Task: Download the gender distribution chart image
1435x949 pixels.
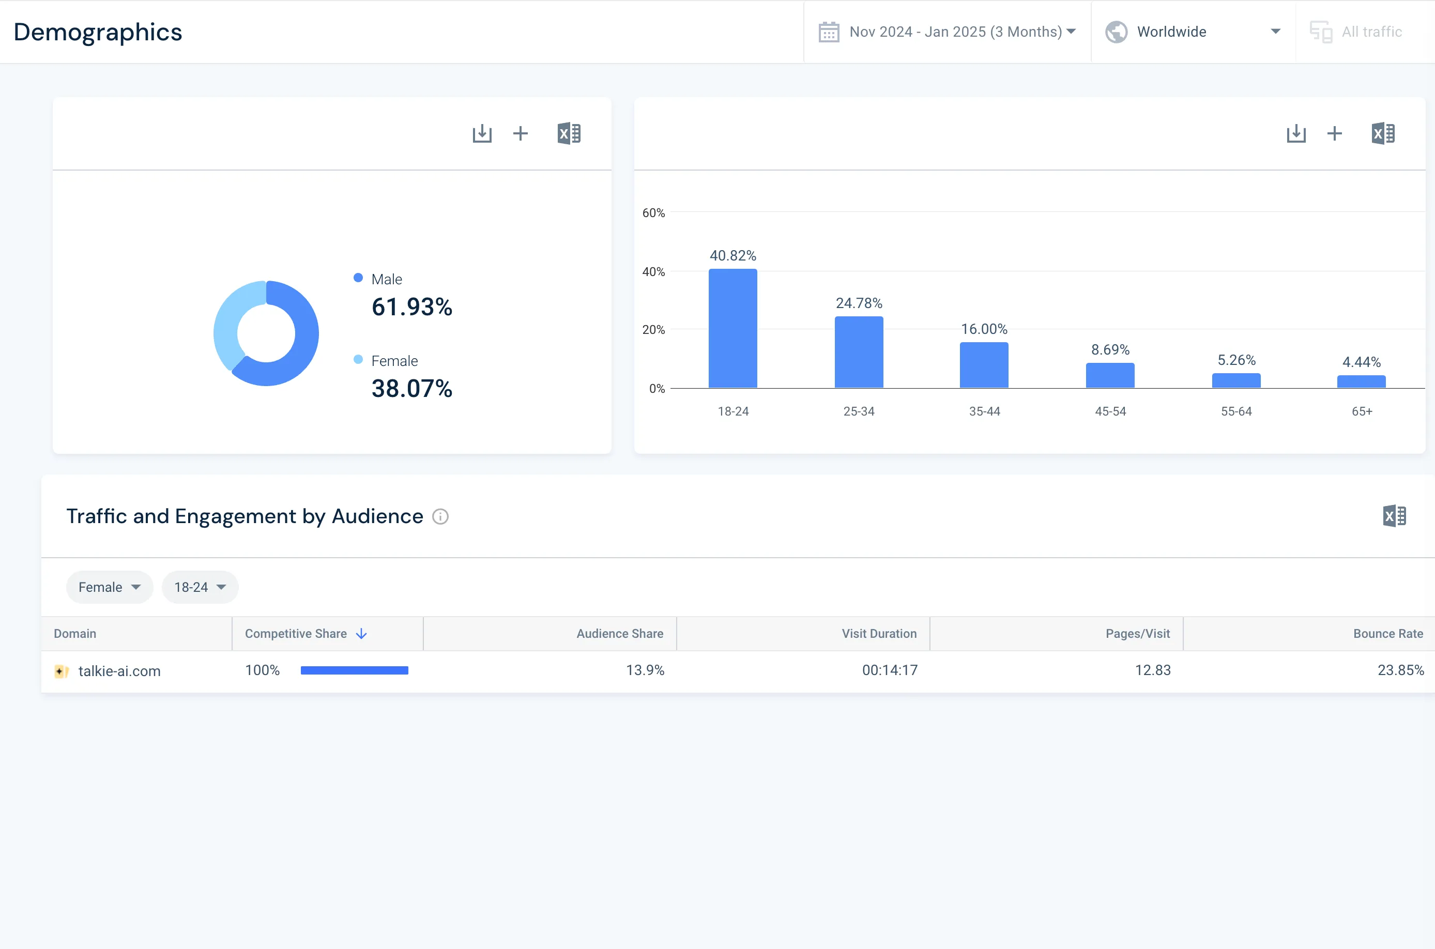Action: [x=482, y=133]
